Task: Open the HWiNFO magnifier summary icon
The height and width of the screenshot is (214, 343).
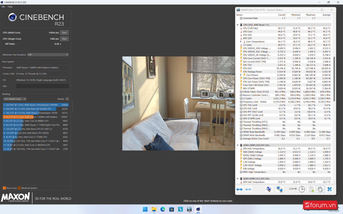Action: pyautogui.click(x=269, y=189)
